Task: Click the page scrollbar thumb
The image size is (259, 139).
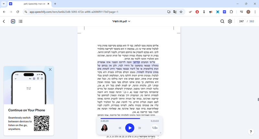Action: (258, 100)
